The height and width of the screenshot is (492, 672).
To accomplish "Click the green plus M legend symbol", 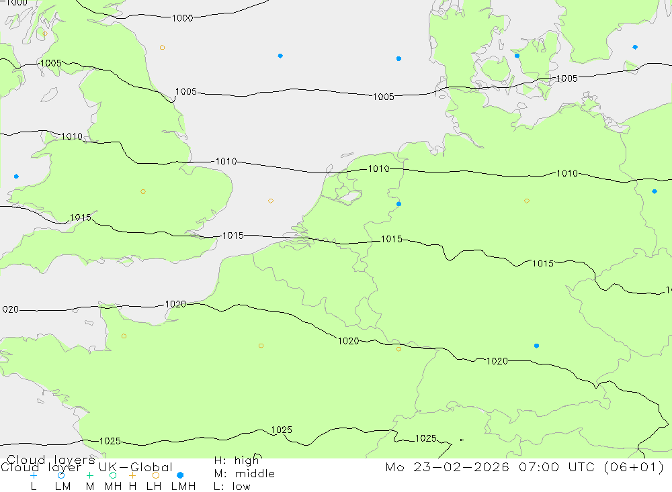I will (89, 475).
